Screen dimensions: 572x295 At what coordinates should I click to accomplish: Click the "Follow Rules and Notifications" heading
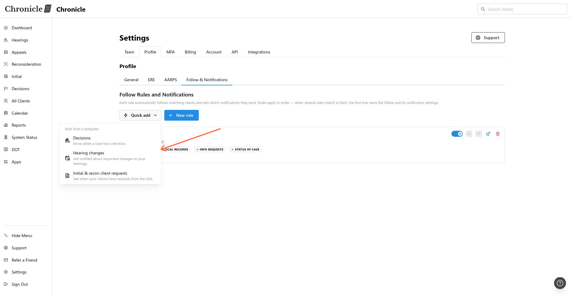click(x=157, y=95)
